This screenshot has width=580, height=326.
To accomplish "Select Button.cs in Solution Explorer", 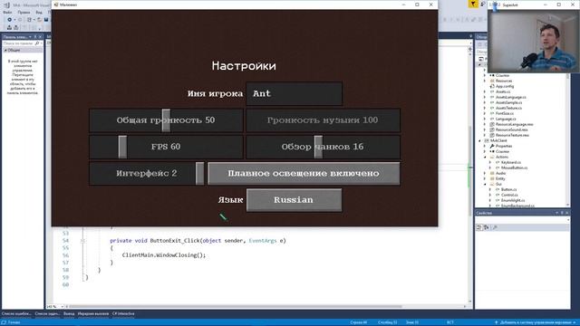I will tap(509, 189).
